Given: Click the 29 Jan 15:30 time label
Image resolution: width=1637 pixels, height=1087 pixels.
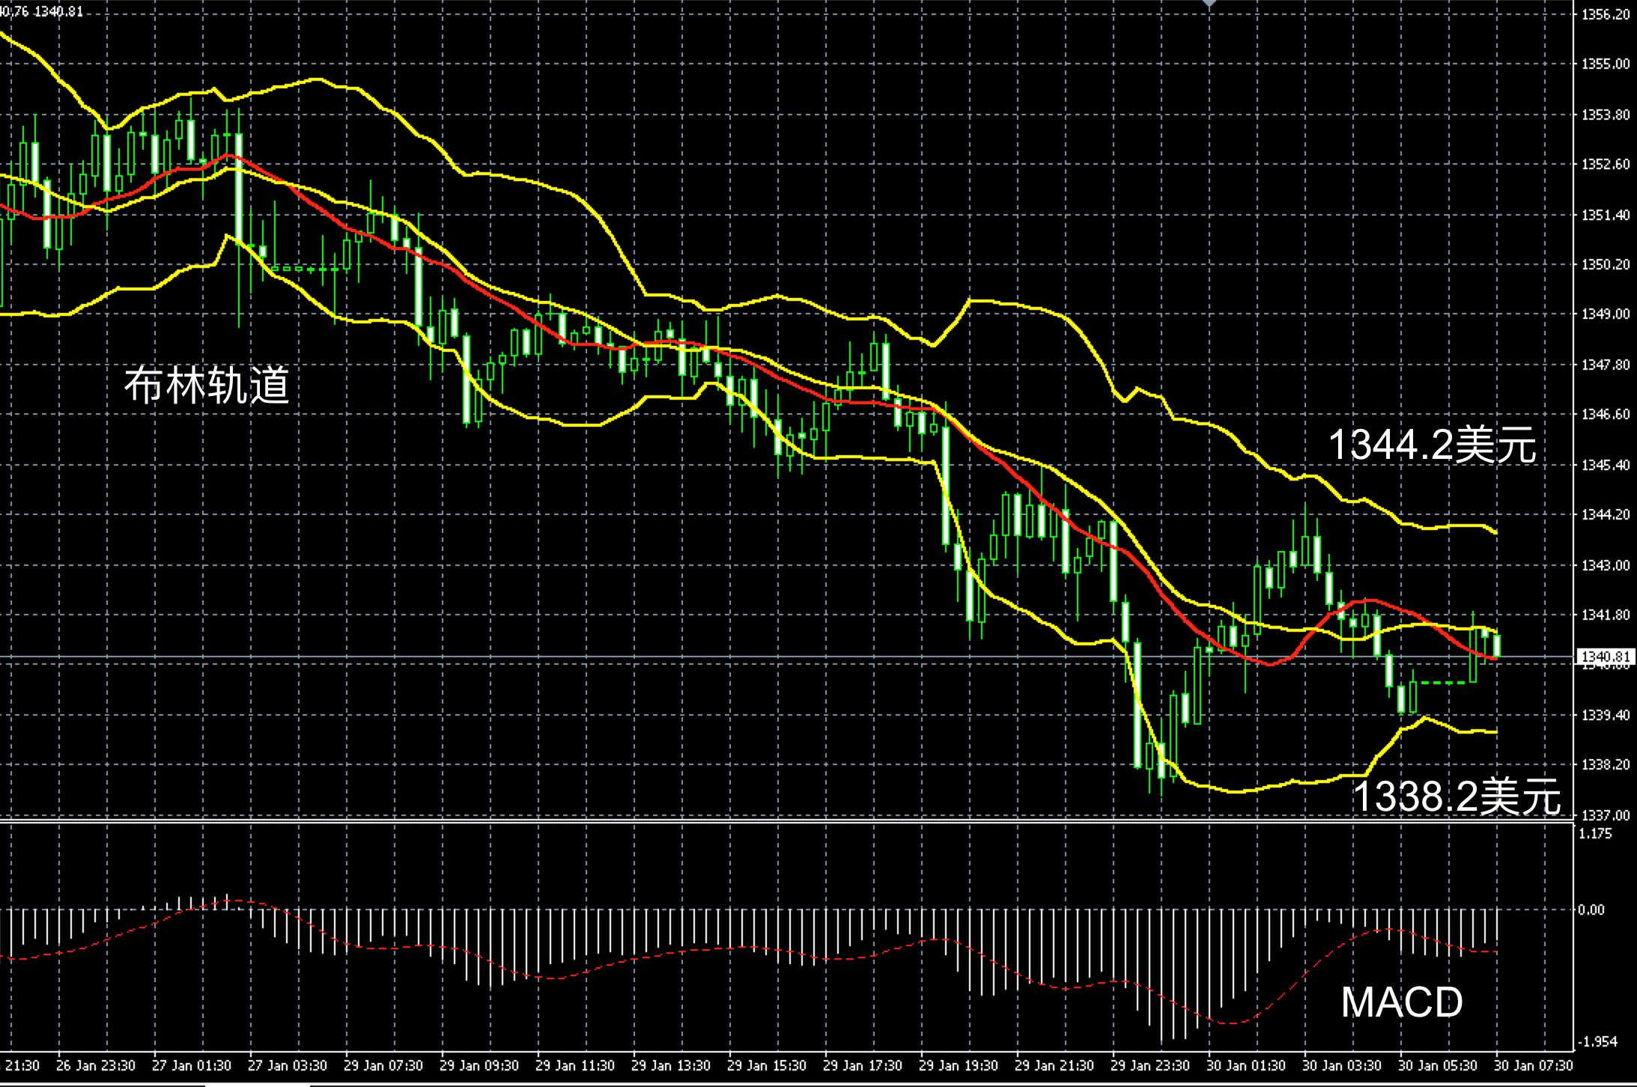Looking at the screenshot, I should (767, 1065).
